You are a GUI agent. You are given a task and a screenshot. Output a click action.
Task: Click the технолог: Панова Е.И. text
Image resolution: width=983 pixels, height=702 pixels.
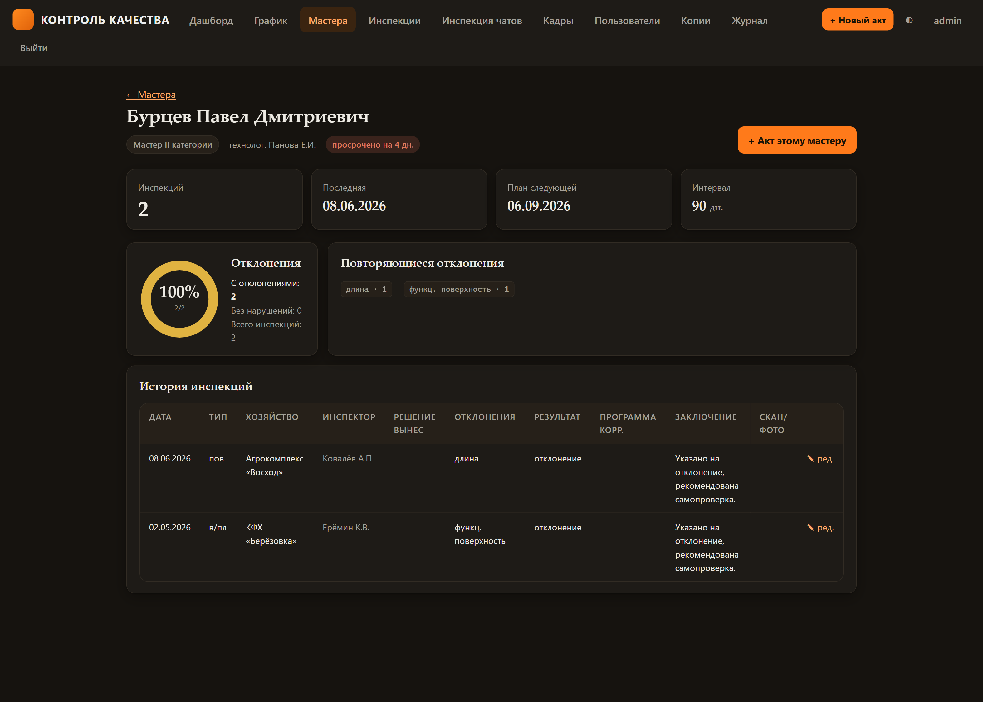(272, 145)
